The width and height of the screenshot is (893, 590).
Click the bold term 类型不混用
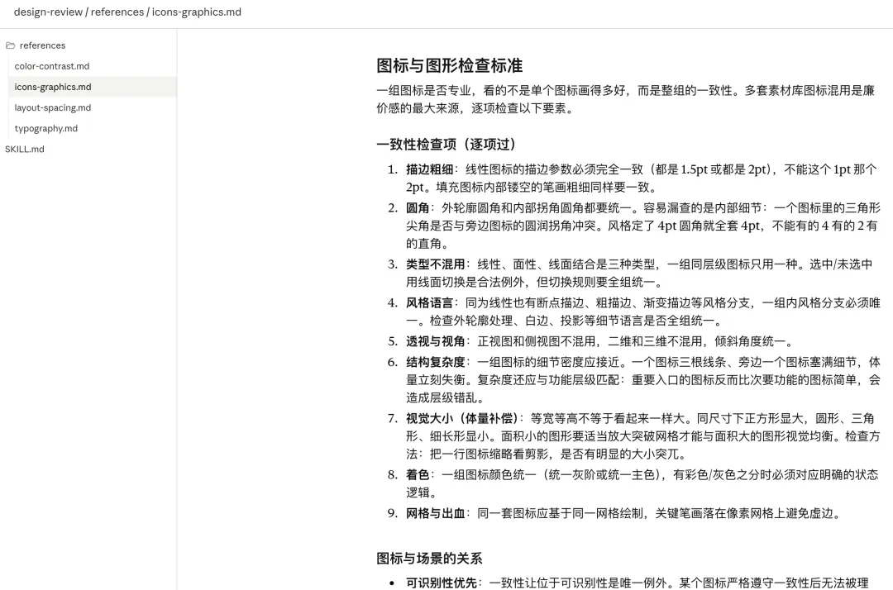point(435,264)
